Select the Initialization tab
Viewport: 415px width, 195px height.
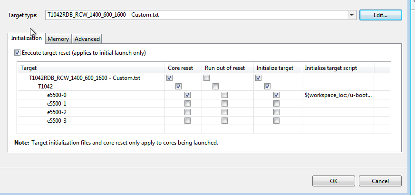pos(27,38)
